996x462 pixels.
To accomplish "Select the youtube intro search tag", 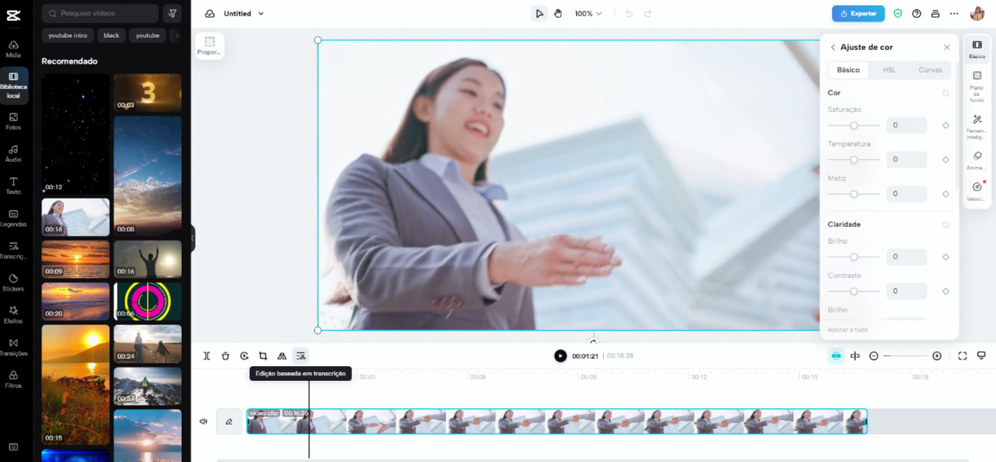I will click(x=68, y=36).
